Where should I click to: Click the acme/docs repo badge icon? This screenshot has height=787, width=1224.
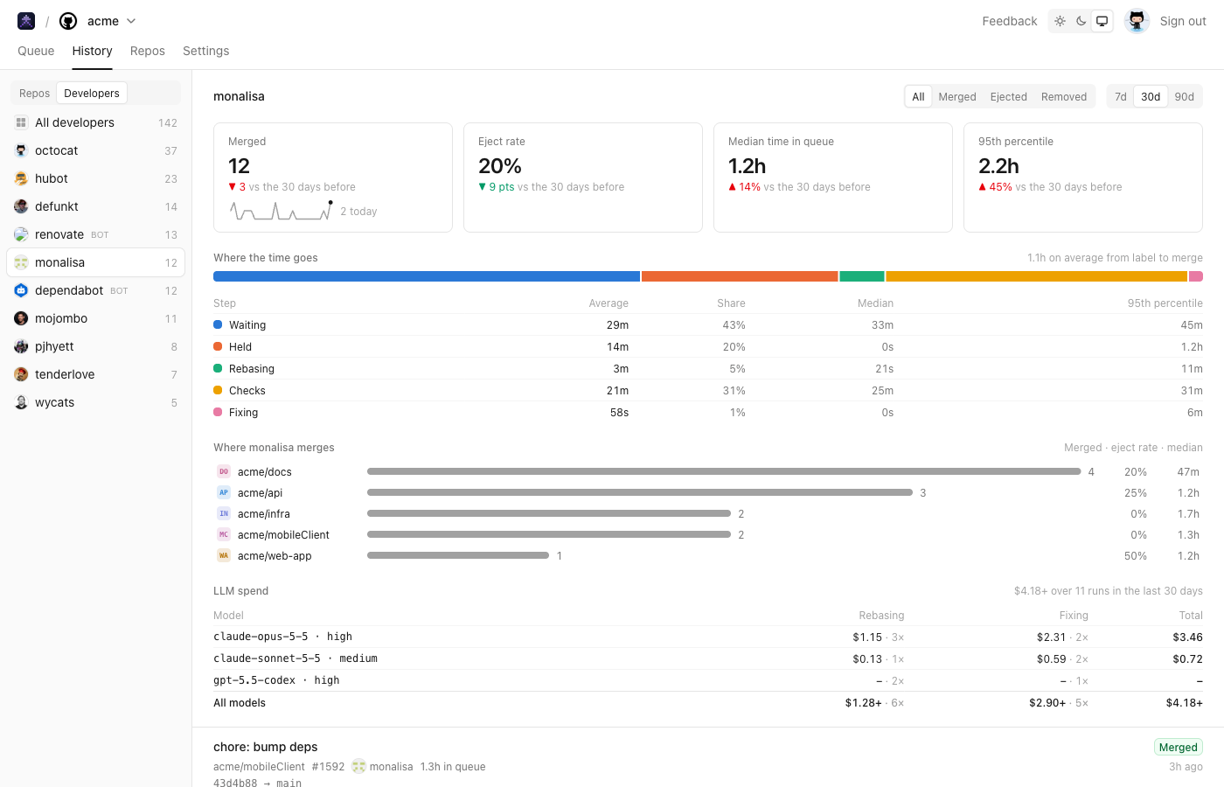click(224, 471)
